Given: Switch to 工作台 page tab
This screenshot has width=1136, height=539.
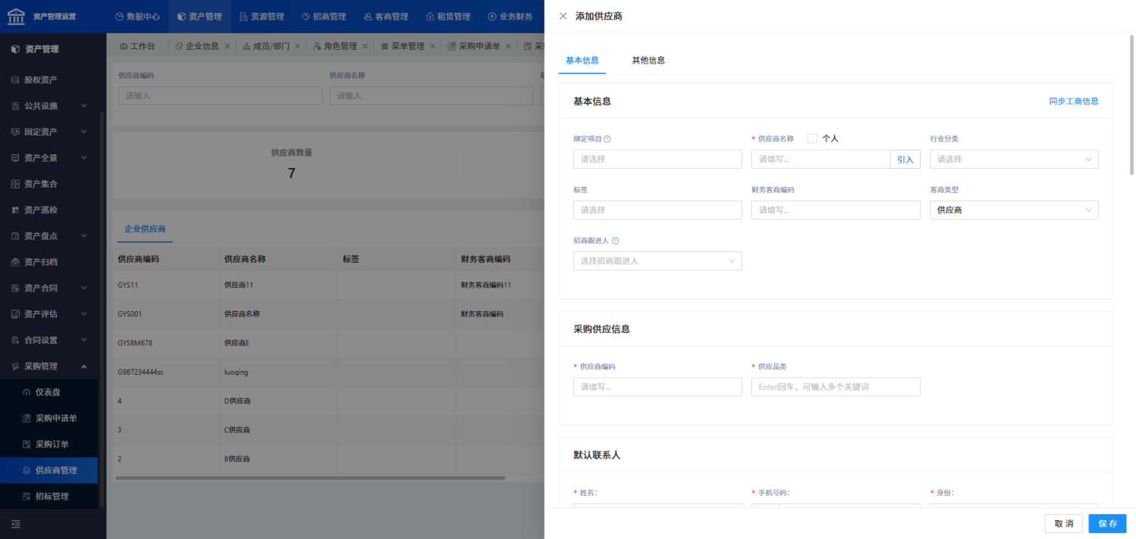Looking at the screenshot, I should (x=137, y=46).
